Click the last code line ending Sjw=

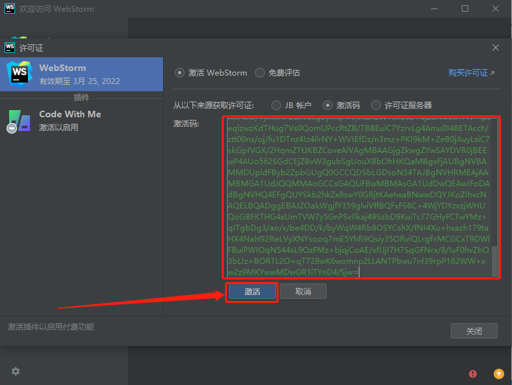tap(293, 272)
